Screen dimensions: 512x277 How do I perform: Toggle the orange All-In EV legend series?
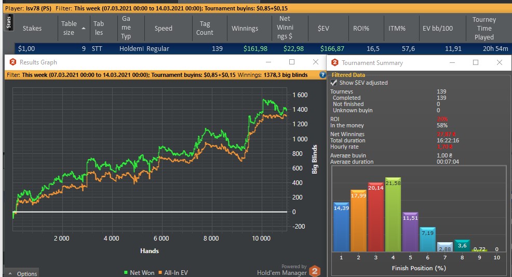coord(173,272)
